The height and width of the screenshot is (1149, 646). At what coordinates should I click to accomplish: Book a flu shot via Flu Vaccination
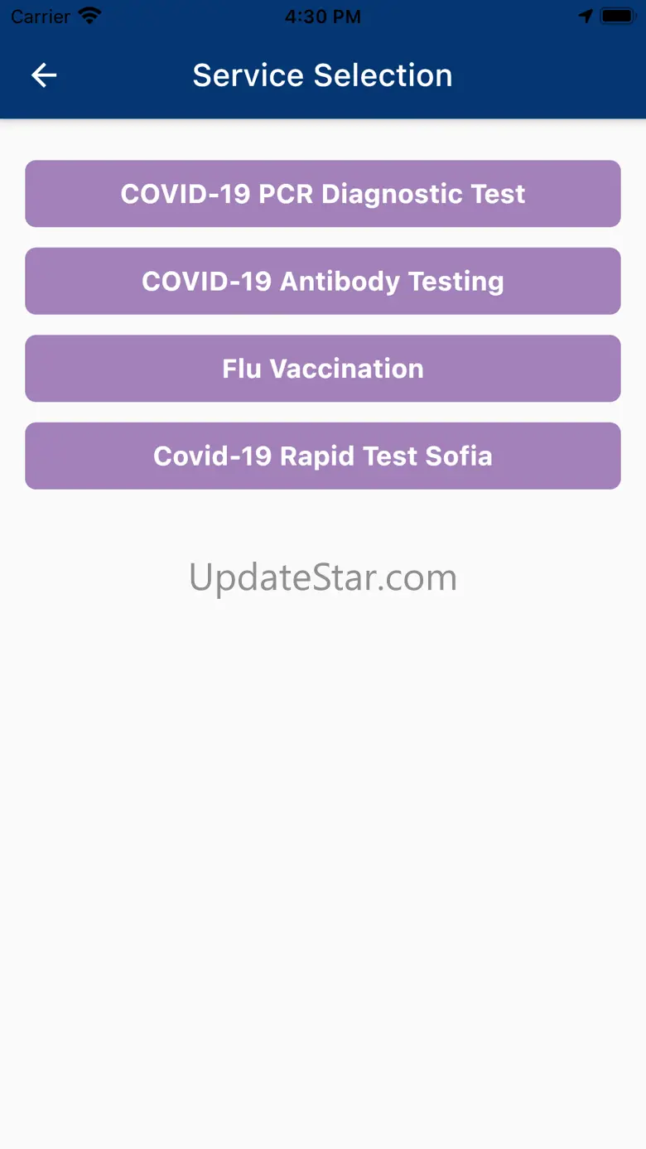(x=323, y=369)
